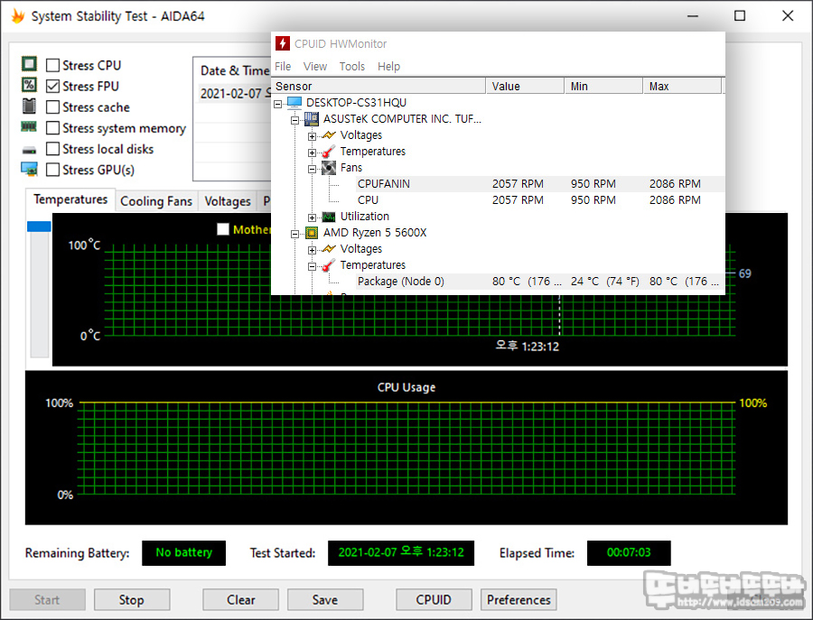Click the Elapsed Time value 00:07:03
Screen dimensions: 813x620
(629, 552)
